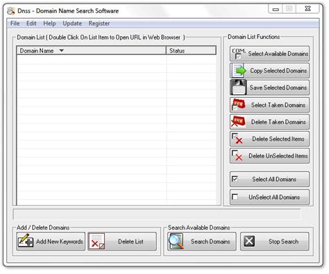Click the magnifier Search Domains icon
The image size is (329, 274).
pos(176,241)
